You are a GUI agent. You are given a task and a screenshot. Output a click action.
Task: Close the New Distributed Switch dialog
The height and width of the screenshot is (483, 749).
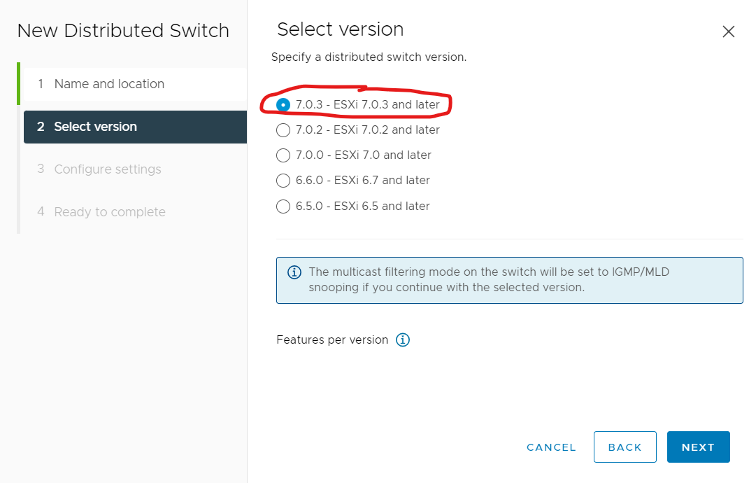[729, 31]
